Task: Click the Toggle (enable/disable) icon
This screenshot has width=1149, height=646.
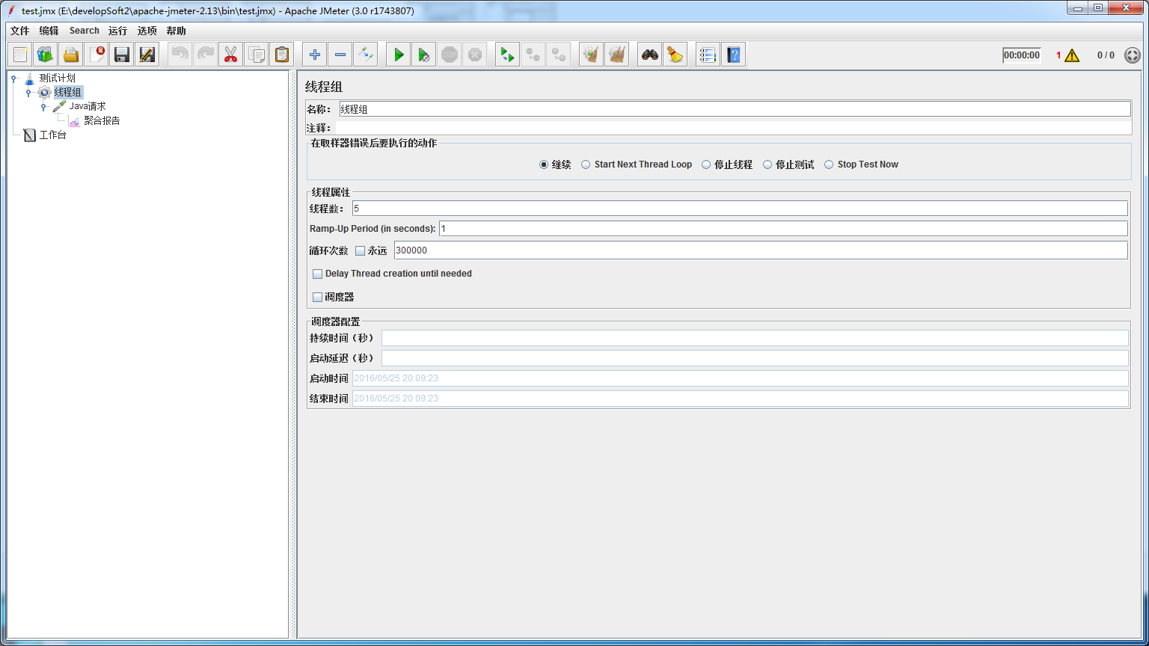Action: coord(366,55)
